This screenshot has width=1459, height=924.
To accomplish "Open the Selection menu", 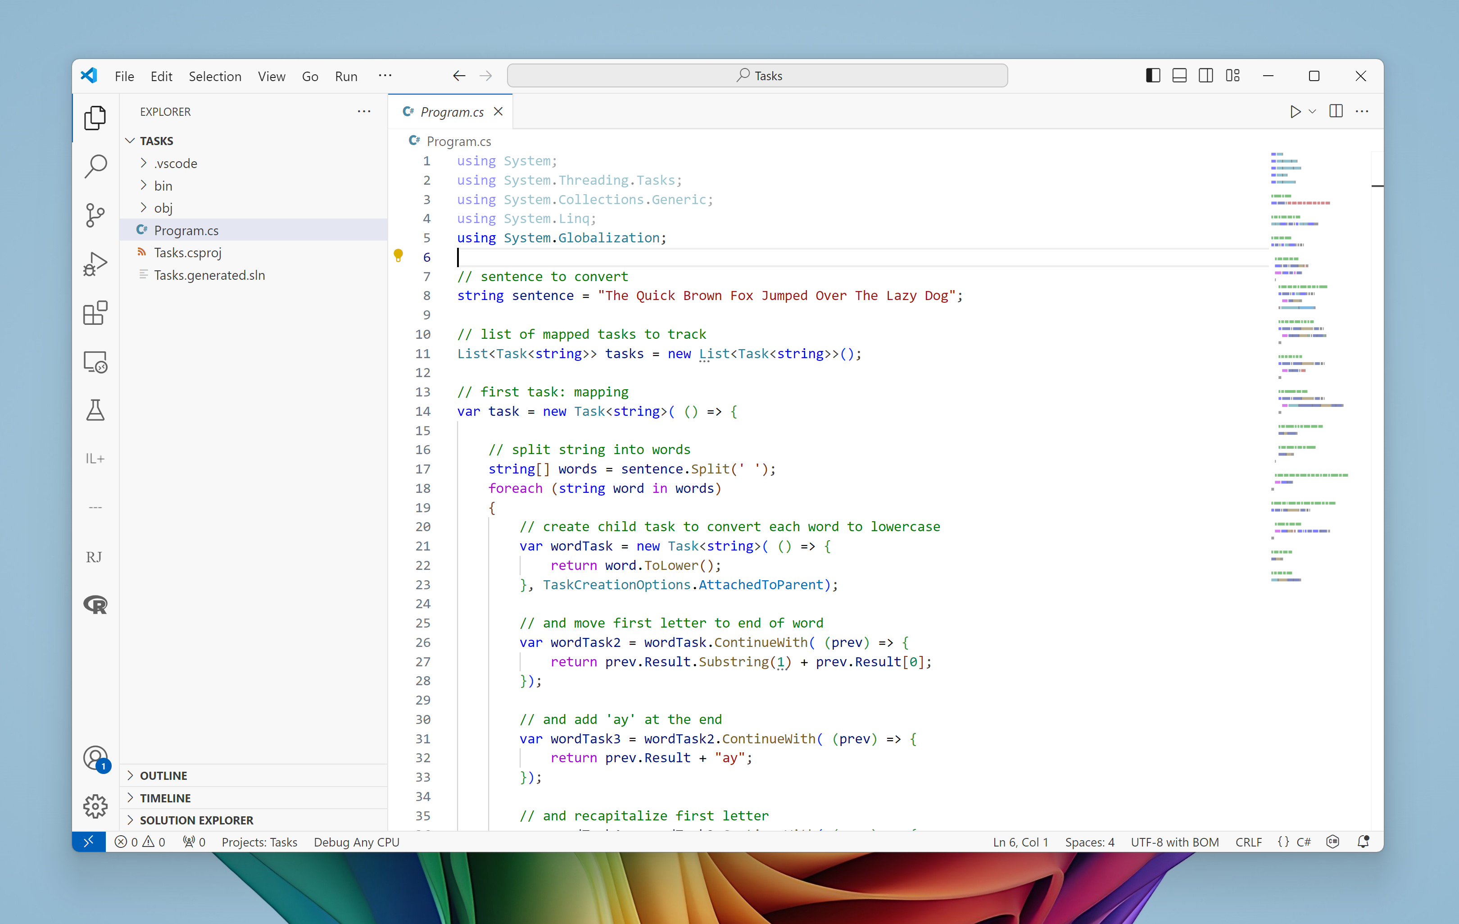I will click(214, 77).
